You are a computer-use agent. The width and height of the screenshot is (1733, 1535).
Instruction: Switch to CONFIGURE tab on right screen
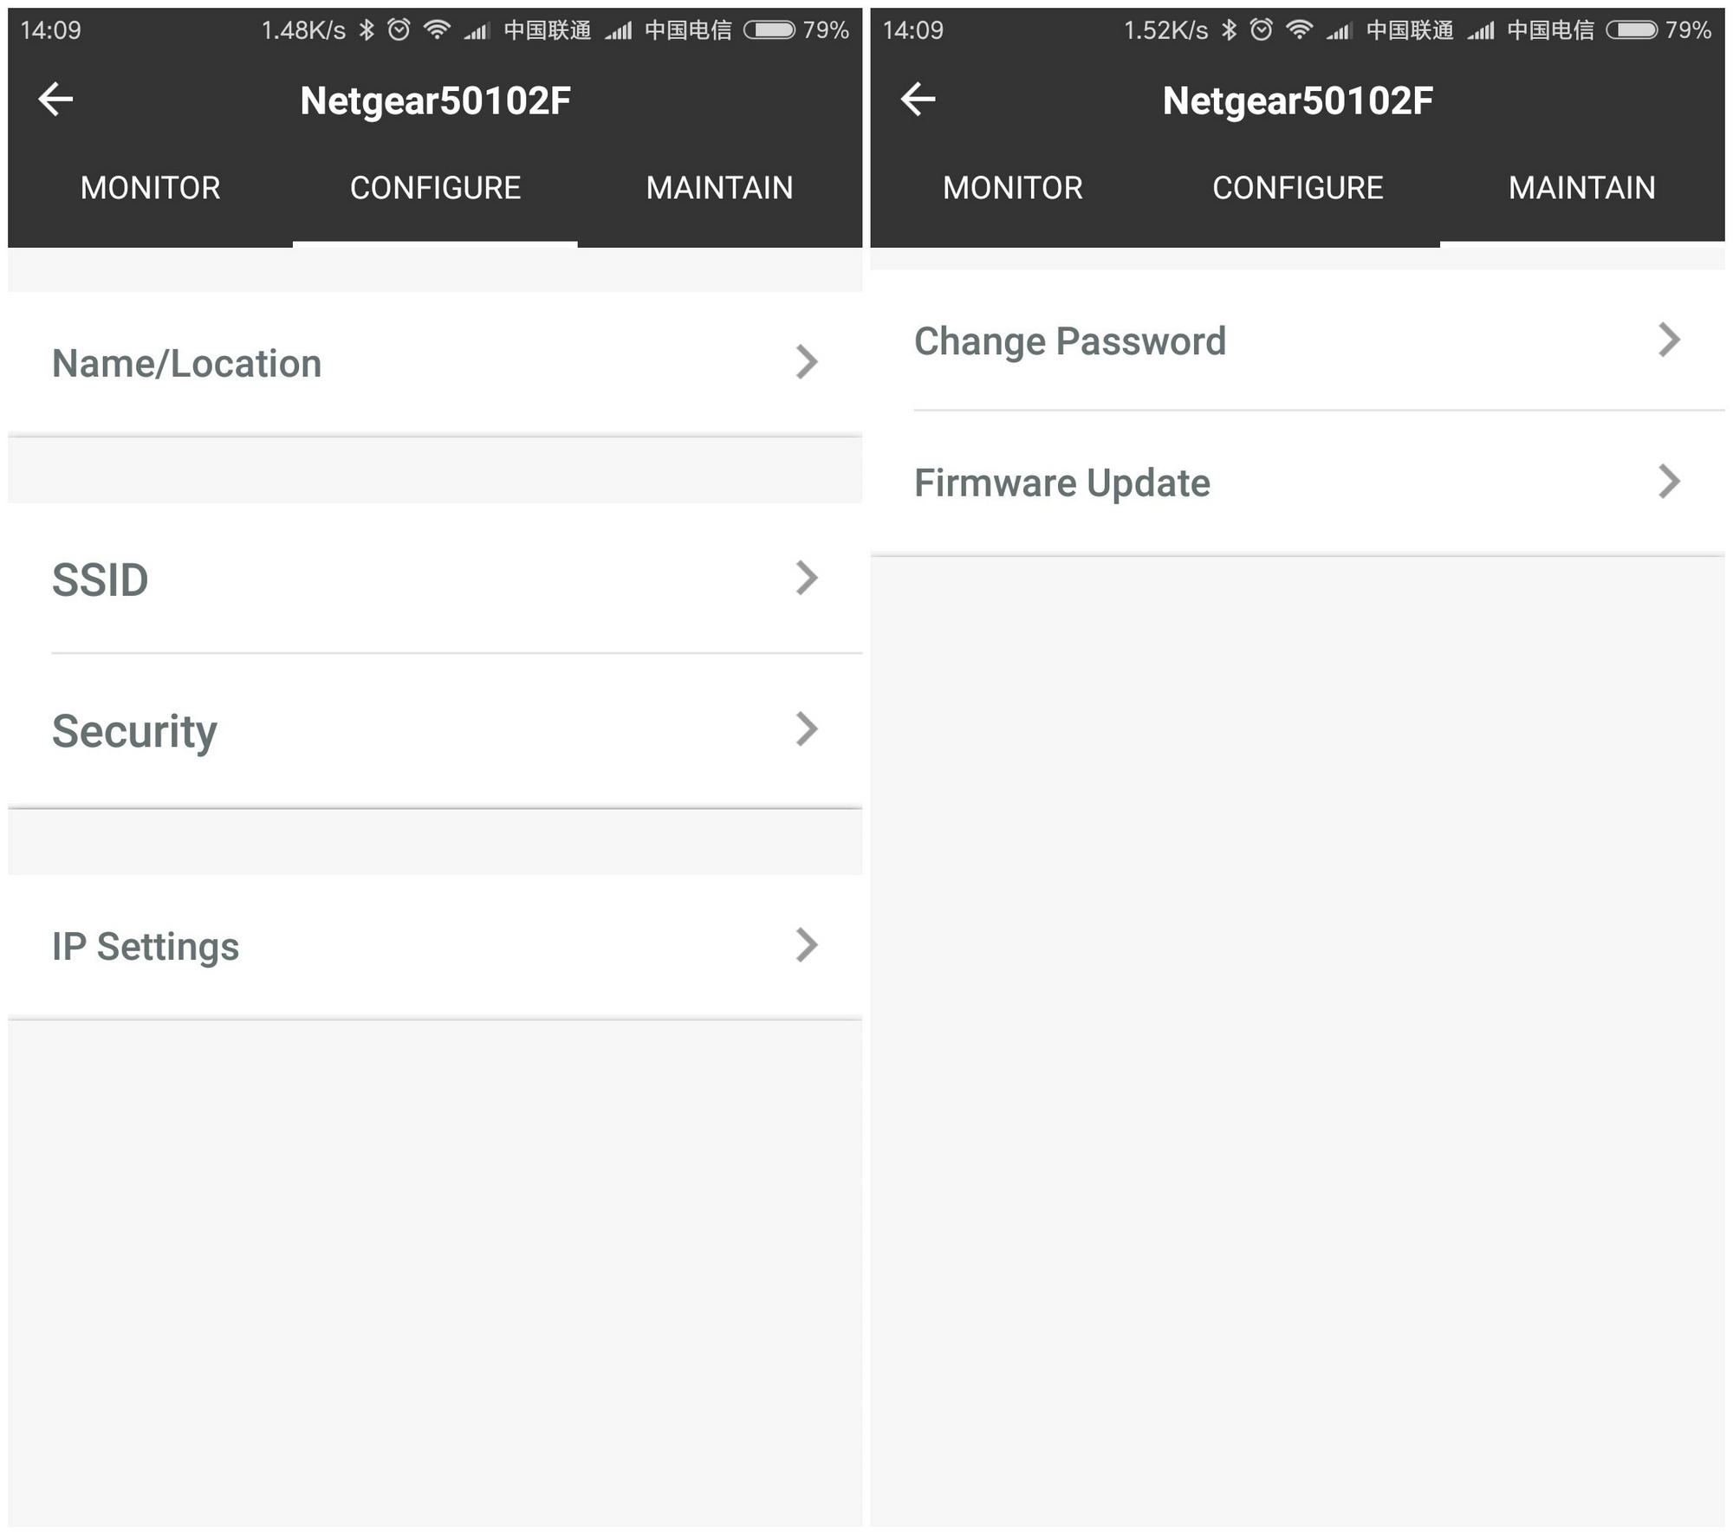tap(1297, 188)
